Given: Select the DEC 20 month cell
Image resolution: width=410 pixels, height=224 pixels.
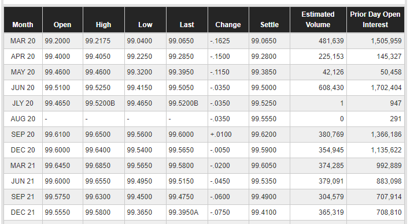Looking at the screenshot, I should (x=23, y=150).
